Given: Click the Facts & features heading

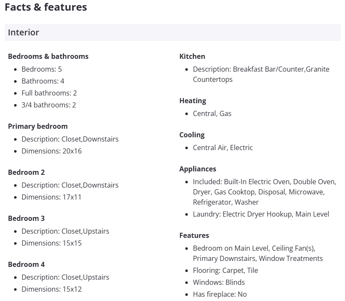Looking at the screenshot, I should (46, 7).
